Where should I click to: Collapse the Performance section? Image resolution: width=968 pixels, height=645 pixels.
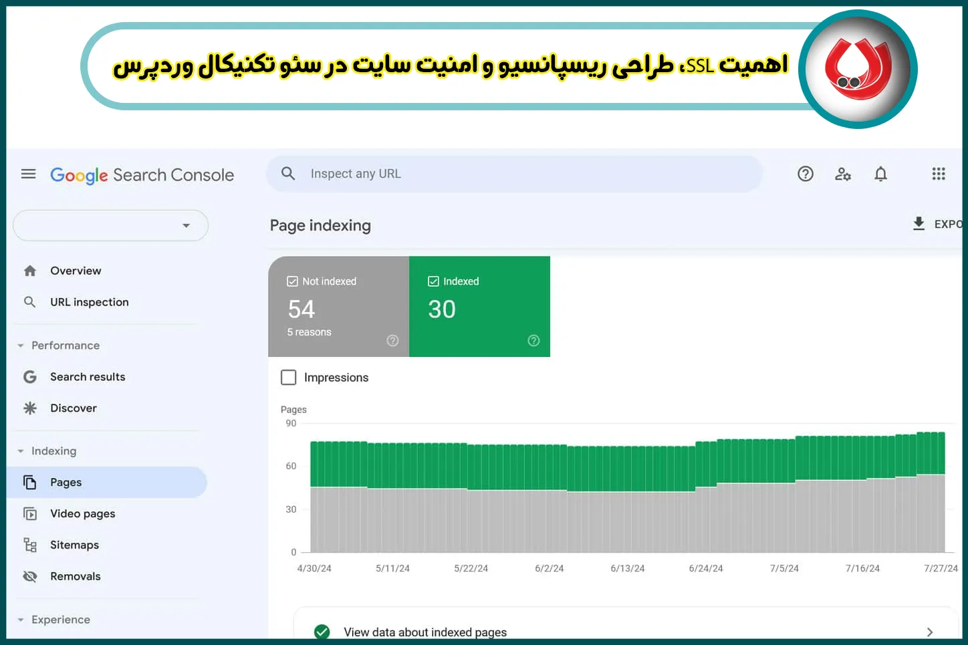20,345
